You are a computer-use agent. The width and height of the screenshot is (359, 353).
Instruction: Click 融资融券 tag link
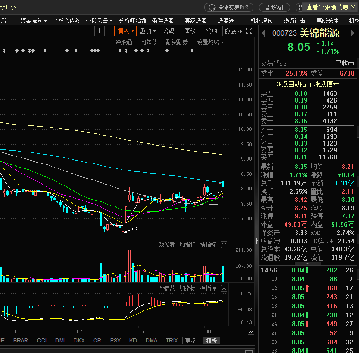[x=177, y=42]
